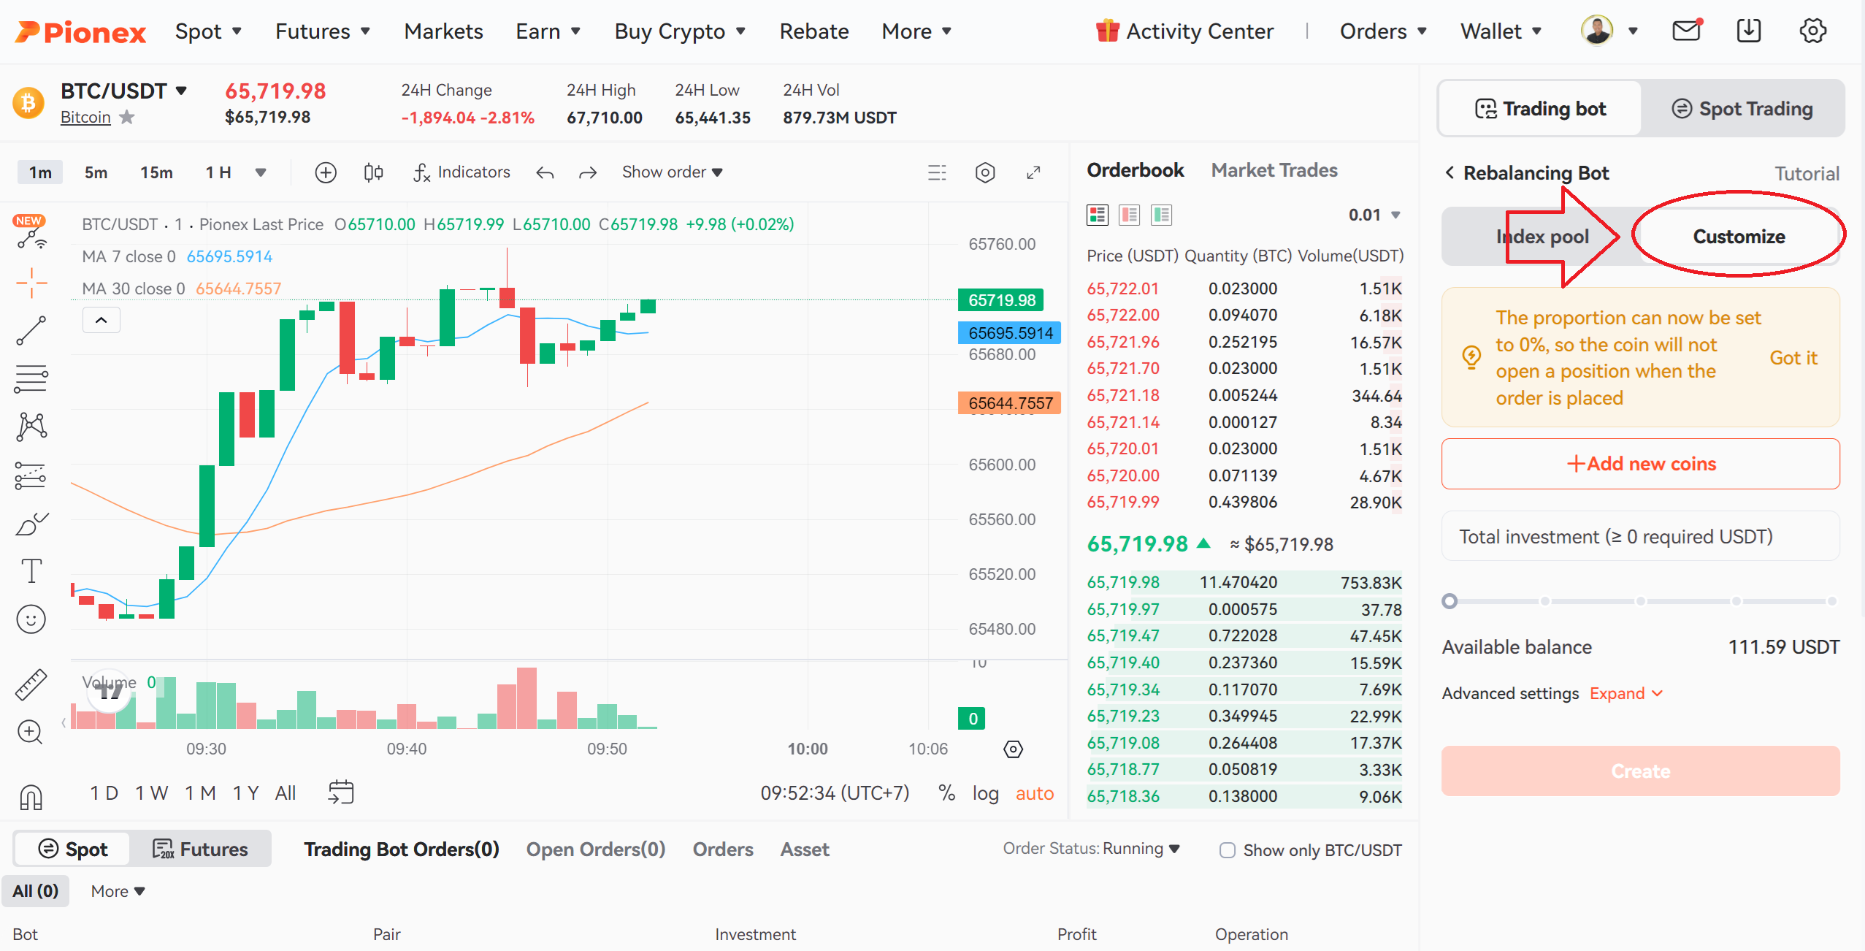Screen dimensions: 1865x951
Task: Open the Buy Crypto dropdown
Action: tap(680, 31)
